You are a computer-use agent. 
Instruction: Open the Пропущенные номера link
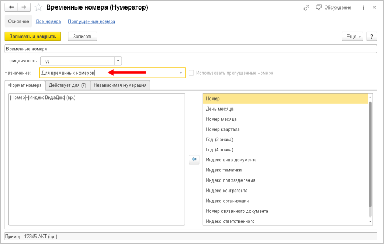point(92,21)
